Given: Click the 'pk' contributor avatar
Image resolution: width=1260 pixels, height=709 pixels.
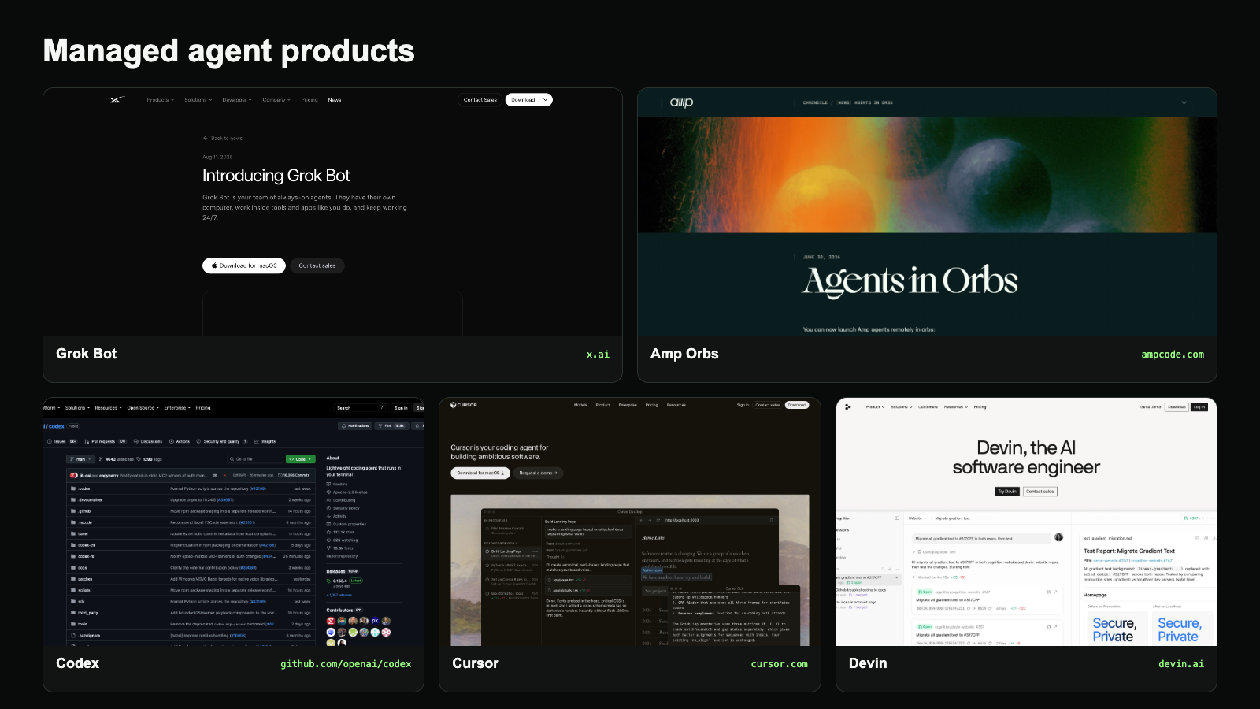Looking at the screenshot, I should [375, 621].
